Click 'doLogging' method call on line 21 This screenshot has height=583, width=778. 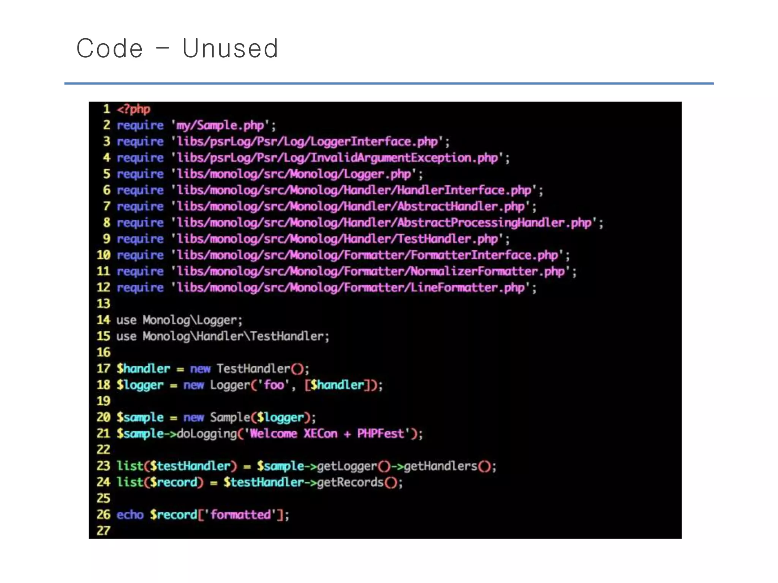click(207, 434)
